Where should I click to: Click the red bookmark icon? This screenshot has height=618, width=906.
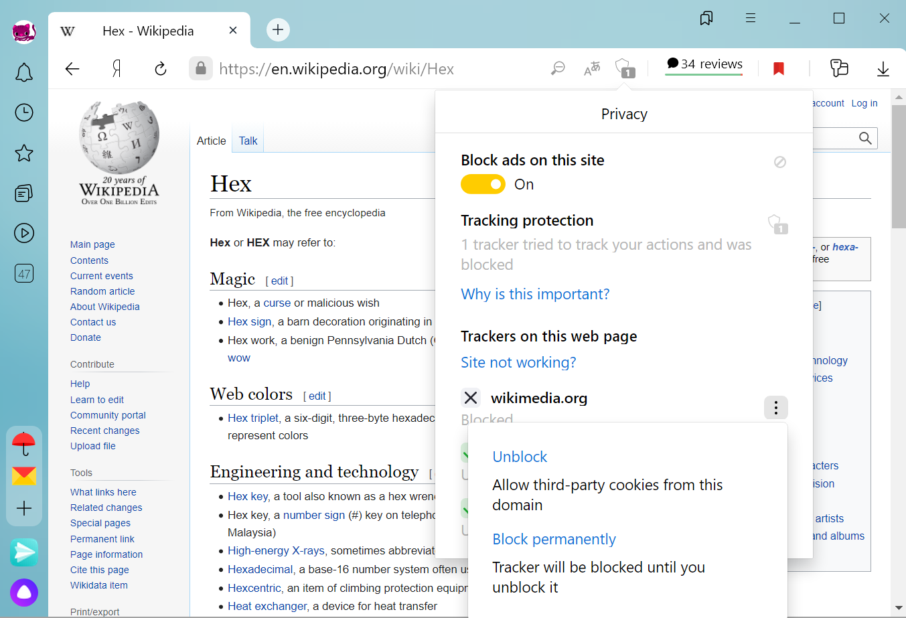click(779, 68)
